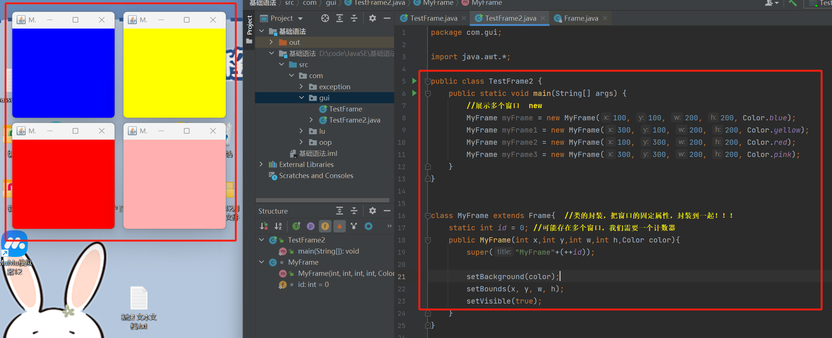Close the TestFrame.java editor tab
Screen dimensions: 832x338
pyautogui.click(x=464, y=18)
